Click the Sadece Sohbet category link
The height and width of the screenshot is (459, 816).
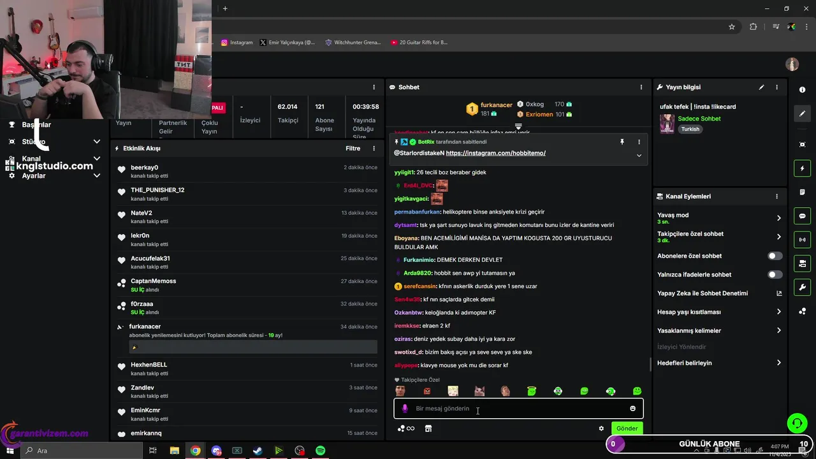tap(699, 119)
